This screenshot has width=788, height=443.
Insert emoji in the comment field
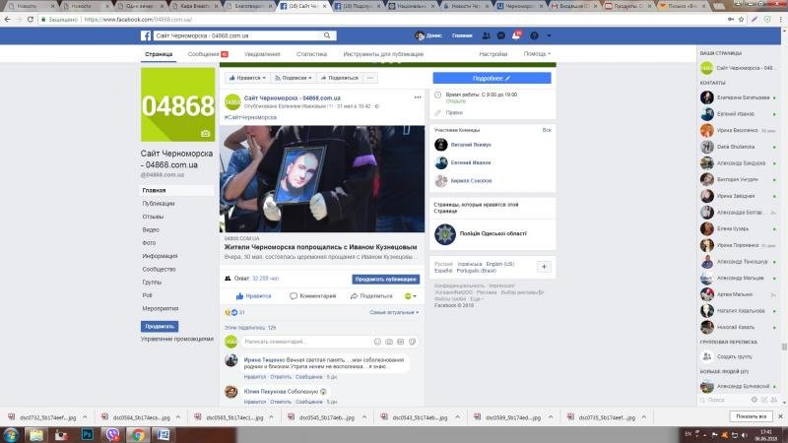click(377, 342)
